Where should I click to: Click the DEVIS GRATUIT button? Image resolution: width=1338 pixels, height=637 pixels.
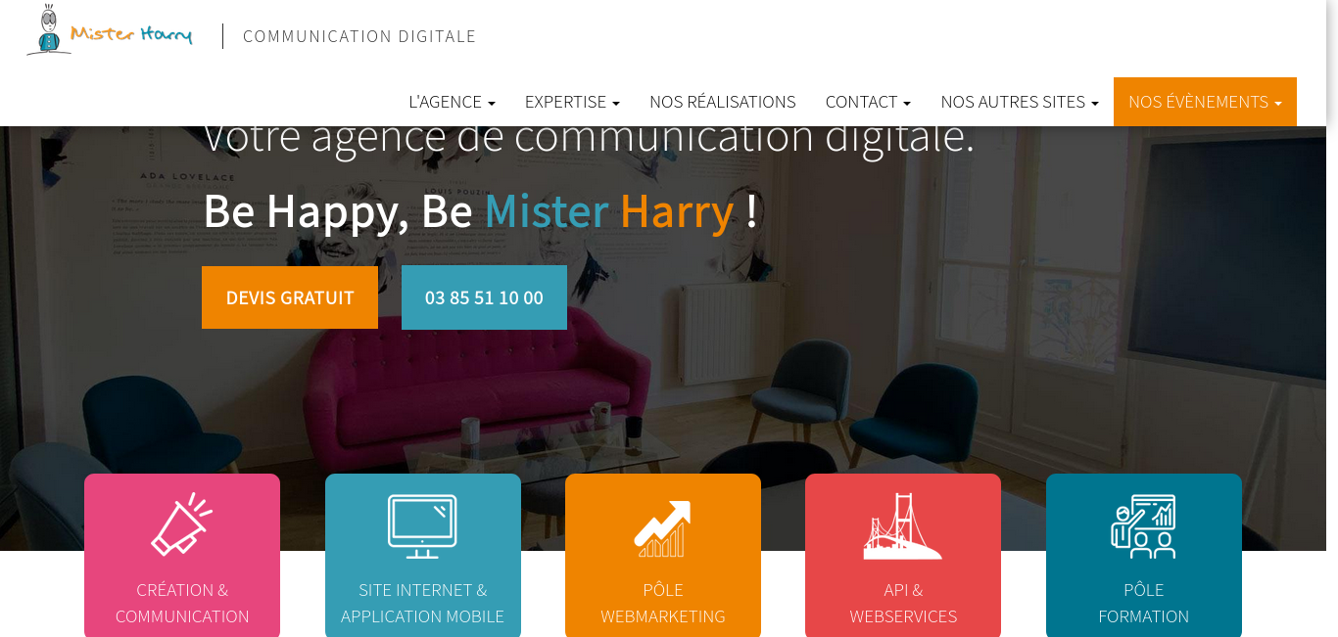click(x=290, y=297)
